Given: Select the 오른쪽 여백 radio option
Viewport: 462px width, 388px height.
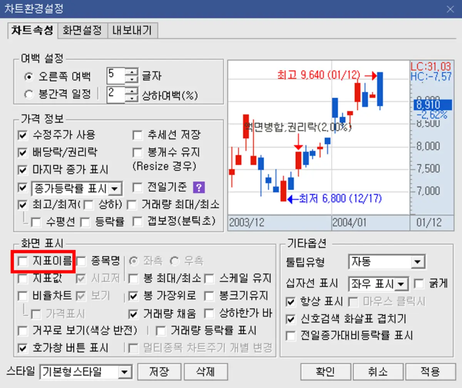Looking at the screenshot, I should (29, 76).
